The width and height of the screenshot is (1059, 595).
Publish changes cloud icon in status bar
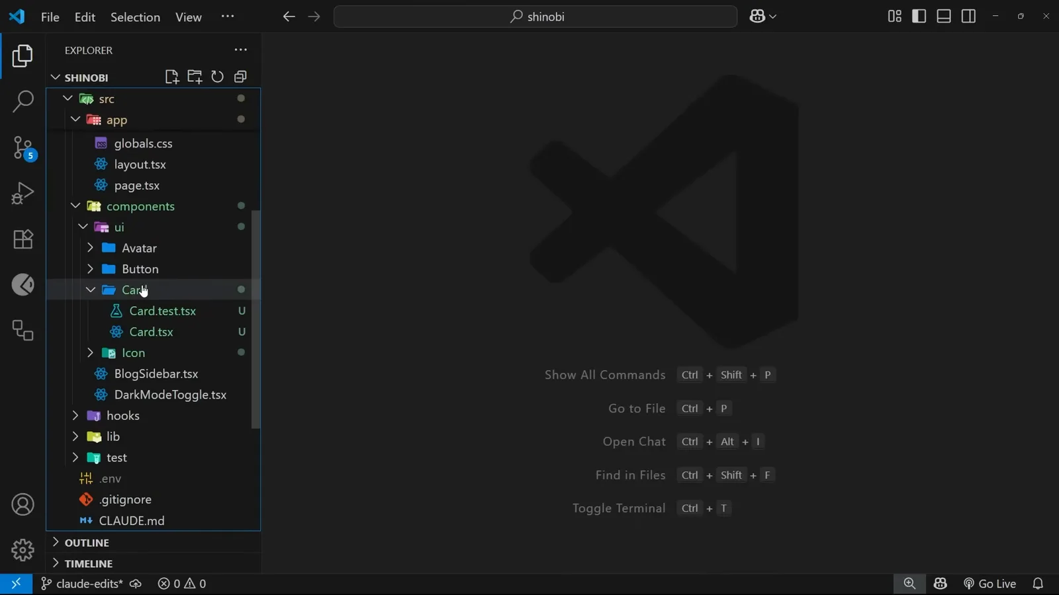[x=136, y=584]
